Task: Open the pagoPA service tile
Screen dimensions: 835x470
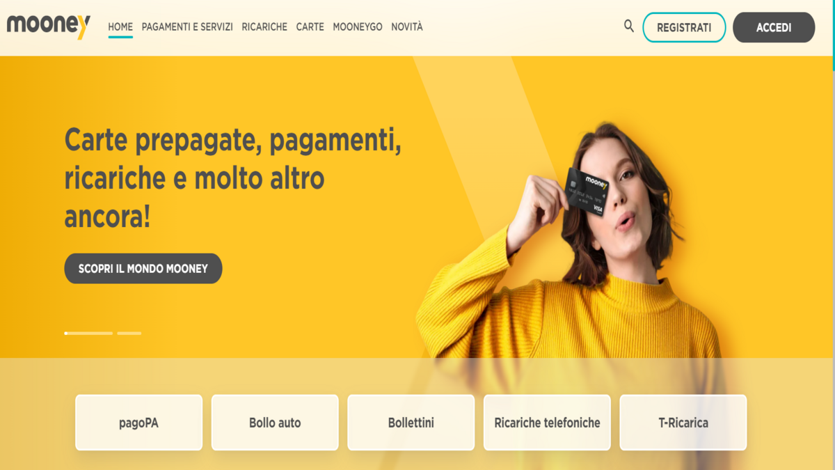Action: [x=138, y=423]
